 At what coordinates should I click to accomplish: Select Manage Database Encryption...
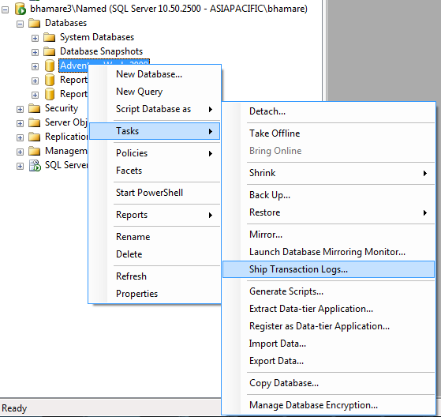(x=328, y=405)
